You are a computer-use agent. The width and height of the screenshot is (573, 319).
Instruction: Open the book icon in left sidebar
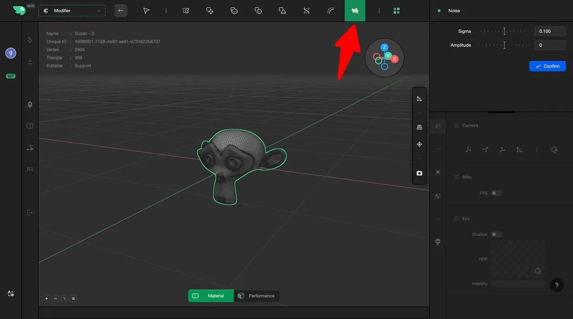[x=30, y=127]
